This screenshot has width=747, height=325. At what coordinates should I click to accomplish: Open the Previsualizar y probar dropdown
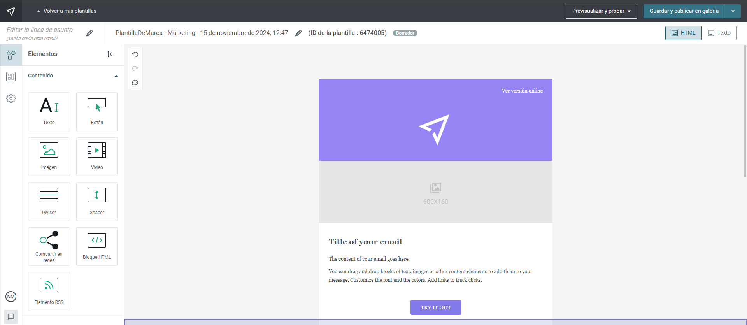click(x=601, y=11)
